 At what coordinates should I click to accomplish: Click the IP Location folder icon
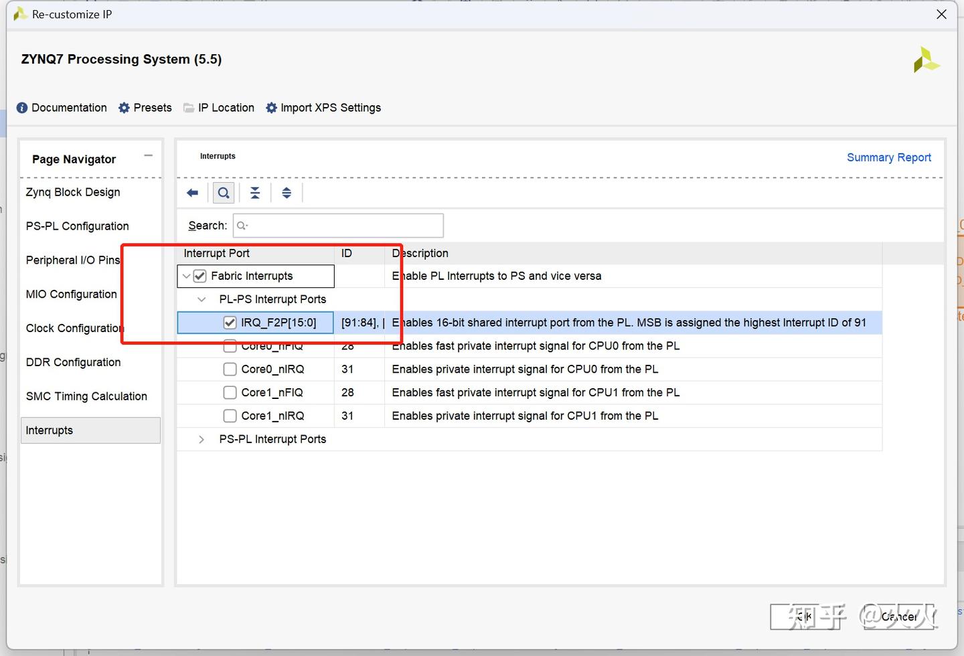tap(189, 108)
